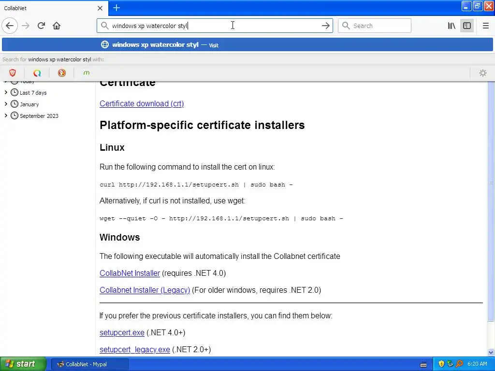Image resolution: width=495 pixels, height=371 pixels.
Task: Click the curl setupcert.sh command text
Action: click(x=196, y=185)
